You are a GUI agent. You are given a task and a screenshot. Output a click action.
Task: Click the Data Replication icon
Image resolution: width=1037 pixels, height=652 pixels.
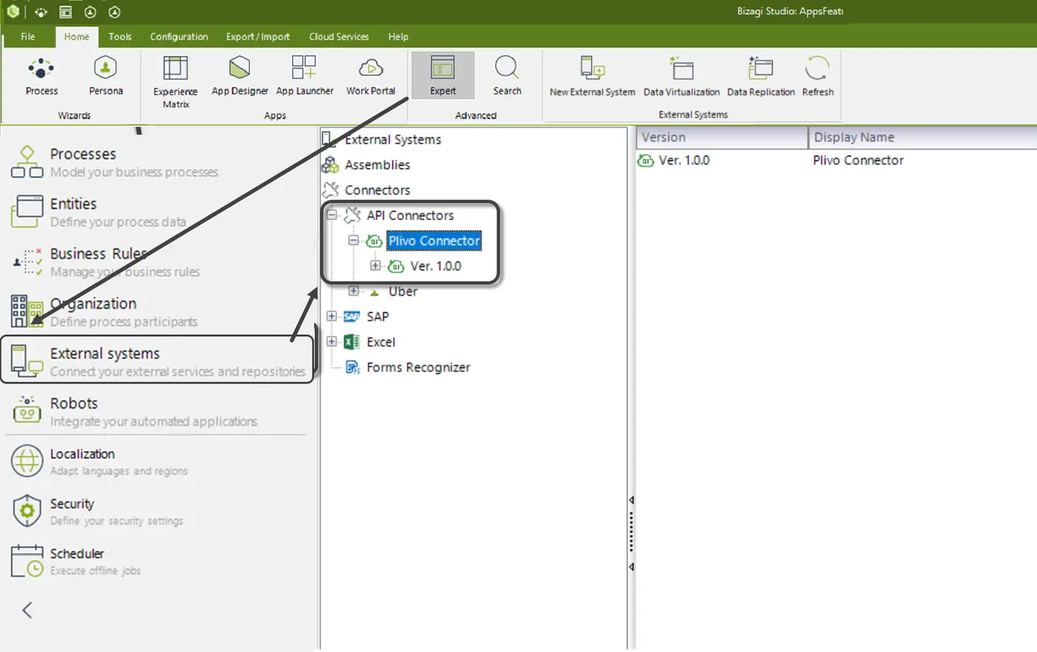pos(761,76)
